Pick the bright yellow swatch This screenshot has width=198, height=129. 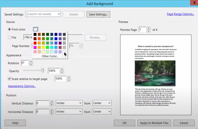[43, 47]
